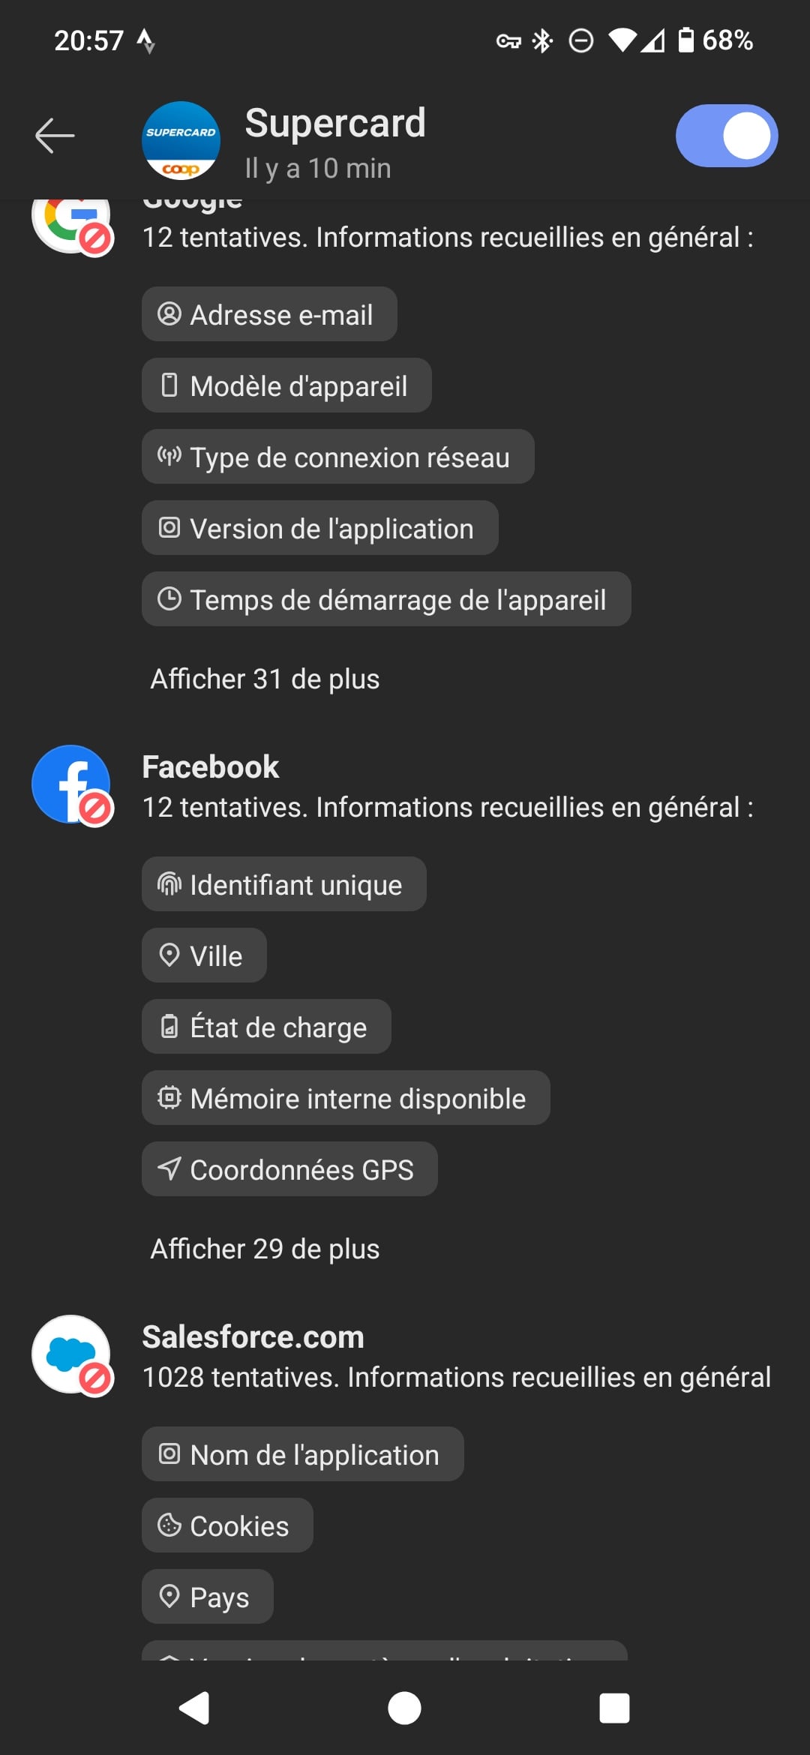The width and height of the screenshot is (810, 1755).
Task: Tap the Identifiant unique chip
Action: [284, 884]
